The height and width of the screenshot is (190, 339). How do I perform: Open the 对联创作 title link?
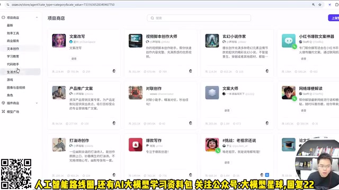tap(154, 89)
